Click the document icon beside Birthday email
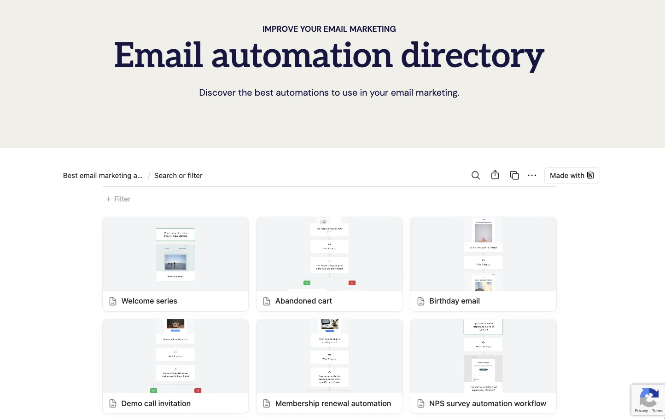The width and height of the screenshot is (665, 419). 420,301
